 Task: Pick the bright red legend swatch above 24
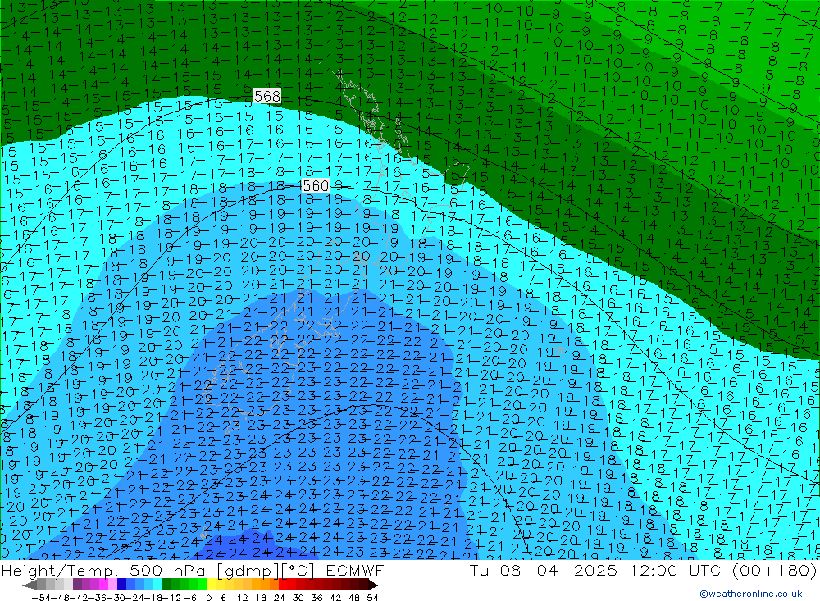(283, 585)
